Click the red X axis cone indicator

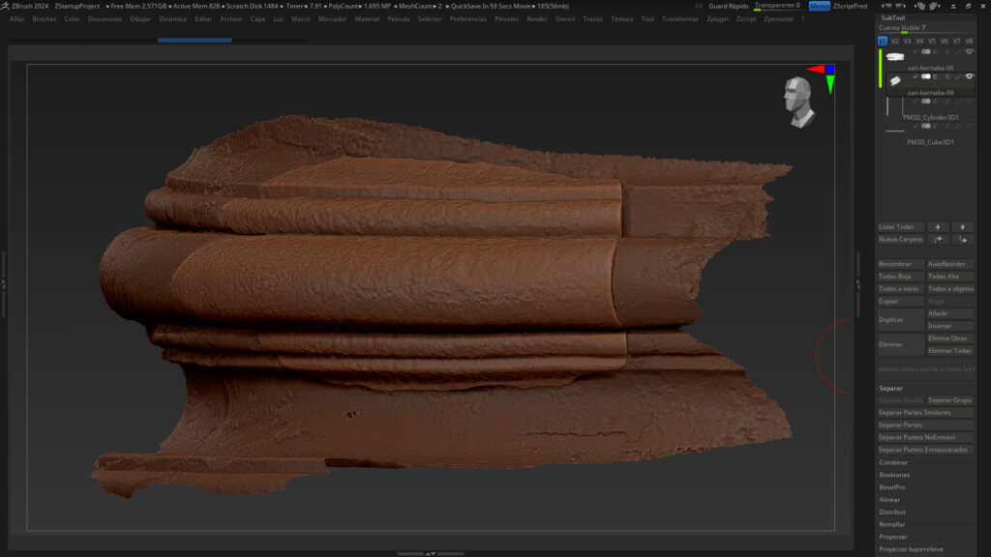(x=813, y=70)
